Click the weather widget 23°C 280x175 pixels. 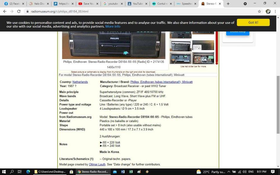211,172
